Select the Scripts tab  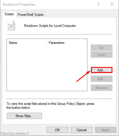pos(9,14)
